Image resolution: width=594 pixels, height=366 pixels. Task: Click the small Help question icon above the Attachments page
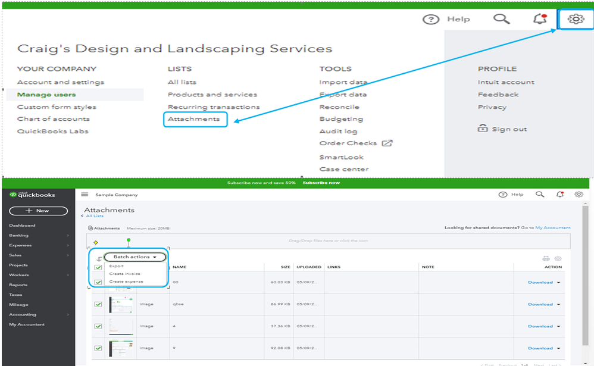503,195
